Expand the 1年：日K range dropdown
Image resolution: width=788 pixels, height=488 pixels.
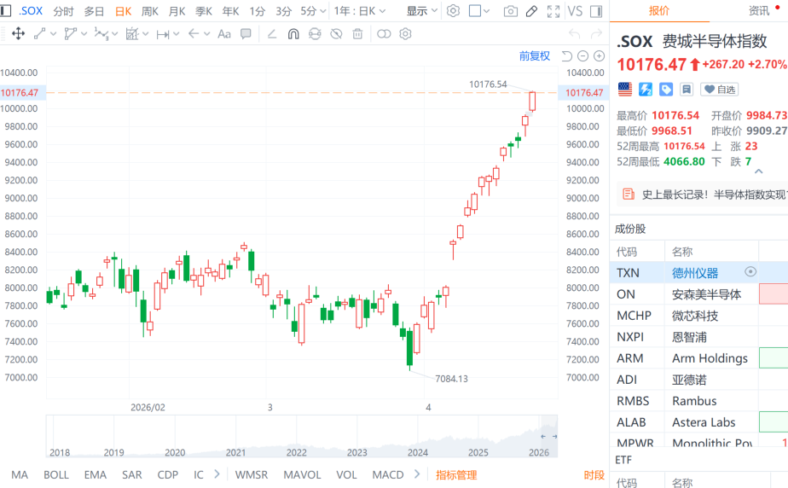click(359, 11)
